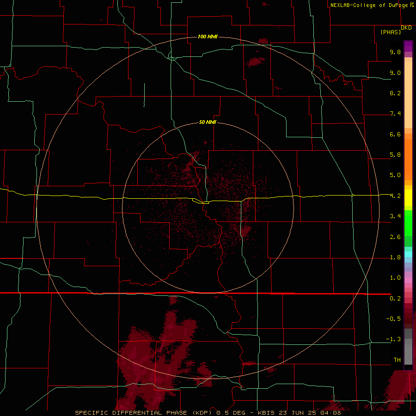Click the 9.8 value on the color scale
Viewport: 416px width, 416px height.
[x=395, y=52]
